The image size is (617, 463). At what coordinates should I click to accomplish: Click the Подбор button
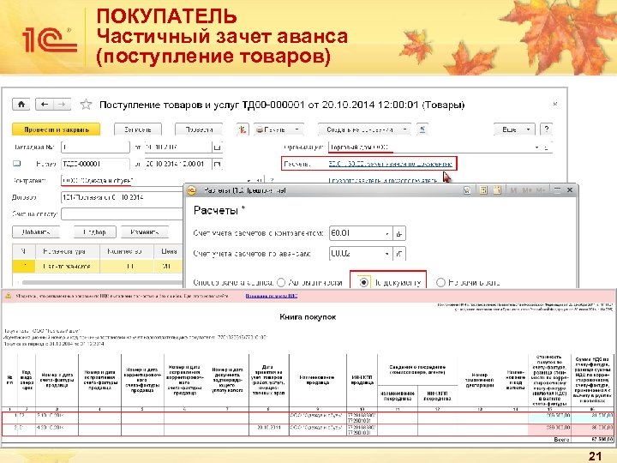pyautogui.click(x=95, y=232)
